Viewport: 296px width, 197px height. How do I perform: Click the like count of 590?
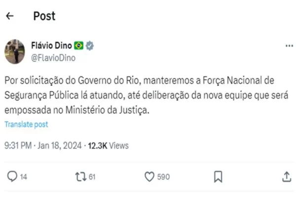163,177
